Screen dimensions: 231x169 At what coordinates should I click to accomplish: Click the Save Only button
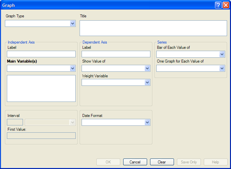click(x=189, y=162)
